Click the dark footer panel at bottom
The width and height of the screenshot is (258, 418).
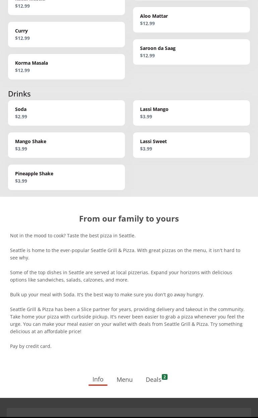[x=129, y=412]
